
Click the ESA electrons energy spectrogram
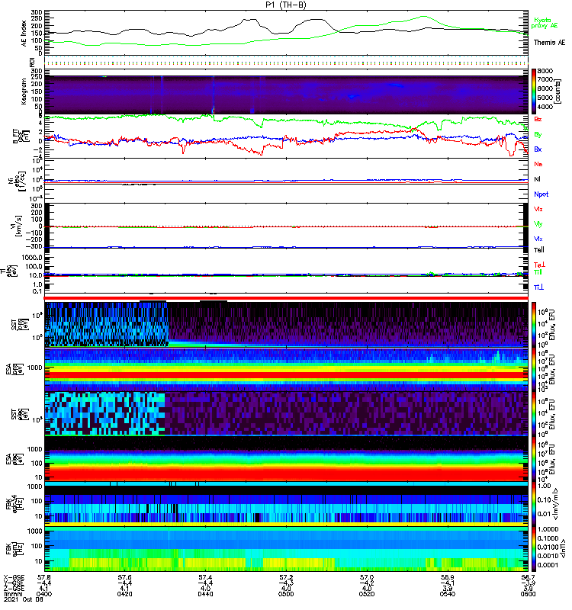pos(286,459)
